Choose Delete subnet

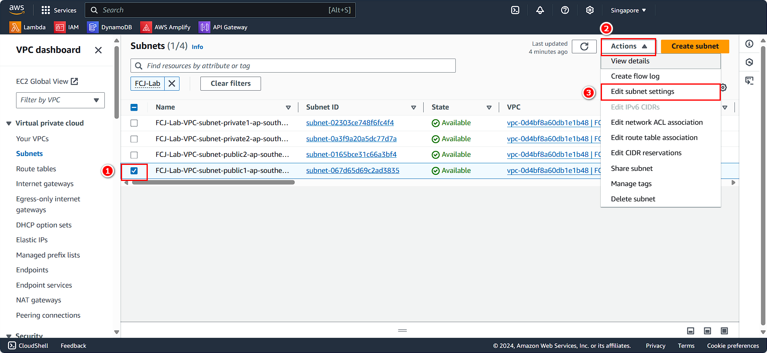point(661,199)
